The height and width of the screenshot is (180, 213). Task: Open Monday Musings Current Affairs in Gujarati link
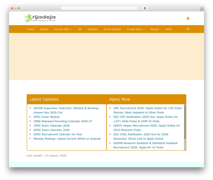tap(67, 139)
